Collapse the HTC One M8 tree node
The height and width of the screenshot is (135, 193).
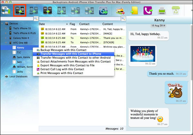(6, 43)
